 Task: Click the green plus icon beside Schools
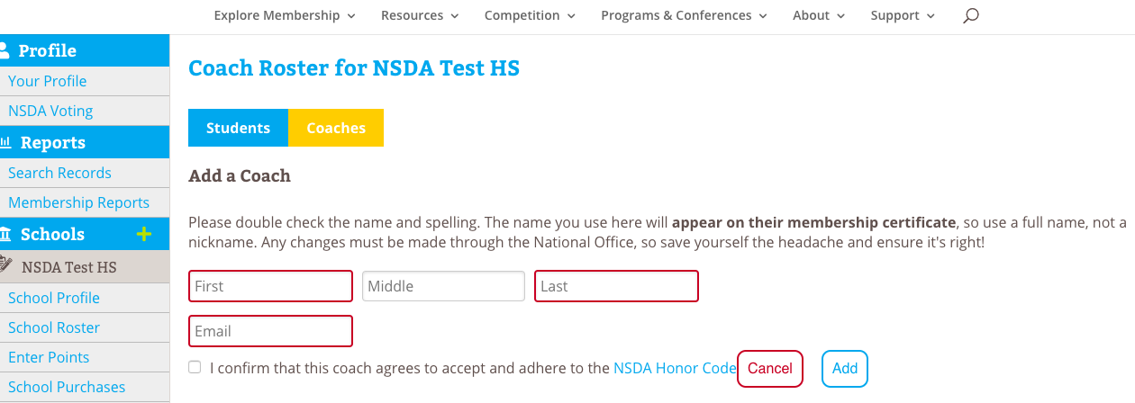point(143,235)
